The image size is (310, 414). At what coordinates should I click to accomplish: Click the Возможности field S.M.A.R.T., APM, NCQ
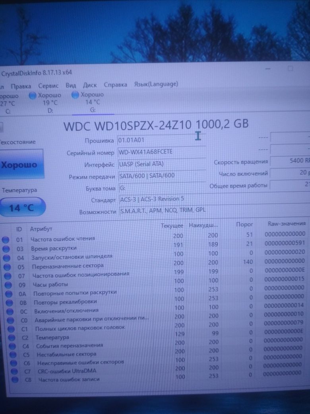[215, 211]
